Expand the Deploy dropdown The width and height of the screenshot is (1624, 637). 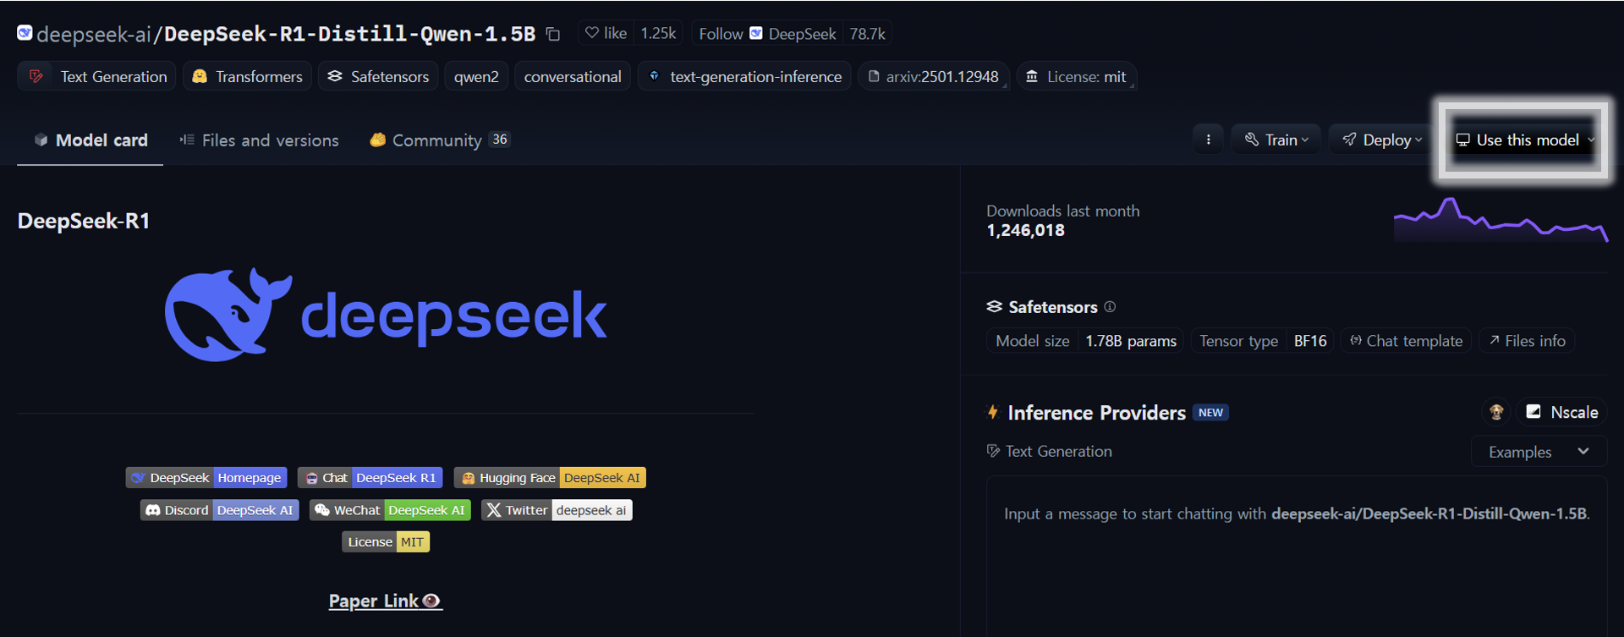click(1382, 140)
